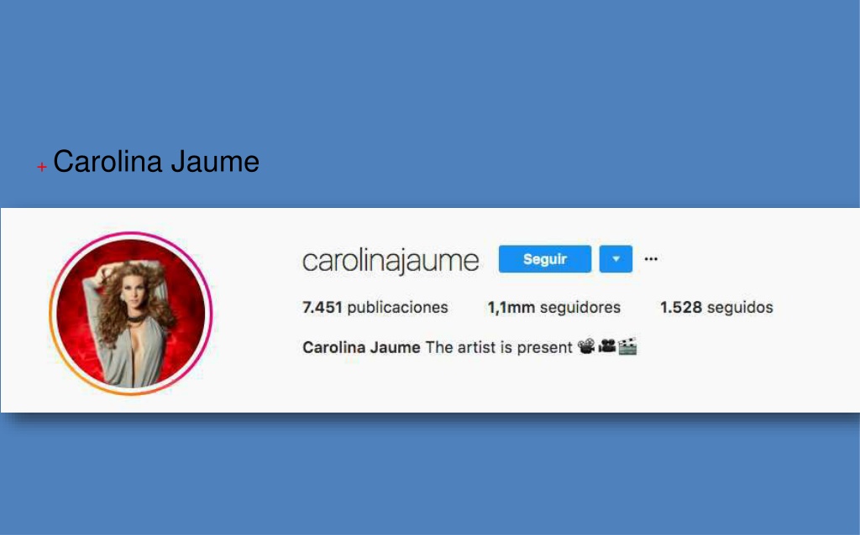Image resolution: width=860 pixels, height=535 pixels.
Task: Click the 'The artist is present' bio text
Action: point(499,347)
